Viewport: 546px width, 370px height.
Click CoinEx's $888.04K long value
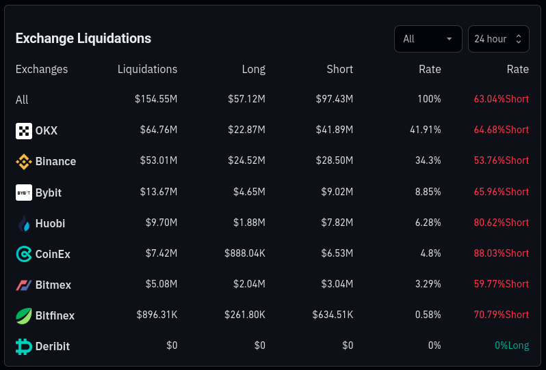pyautogui.click(x=245, y=253)
